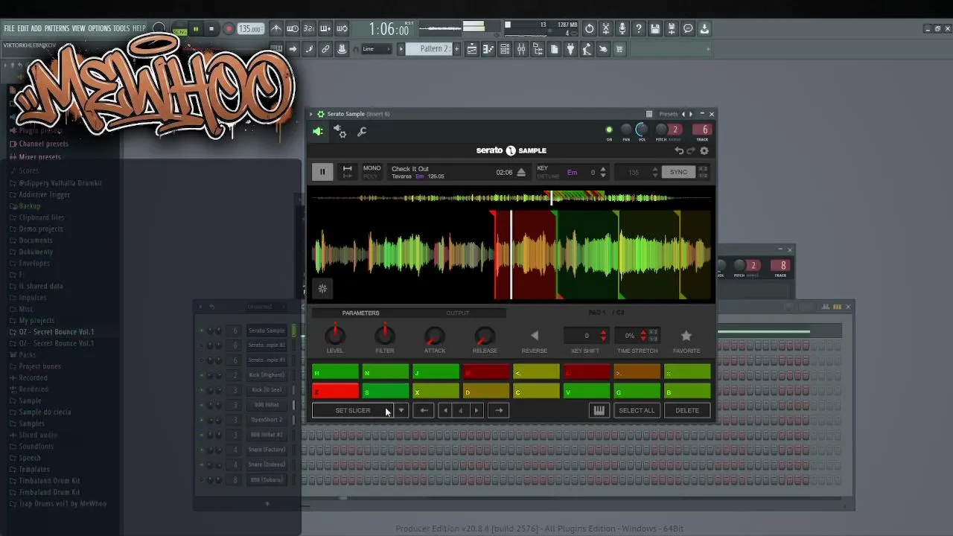
Task: Open the PATTERNS menu
Action: click(x=57, y=28)
